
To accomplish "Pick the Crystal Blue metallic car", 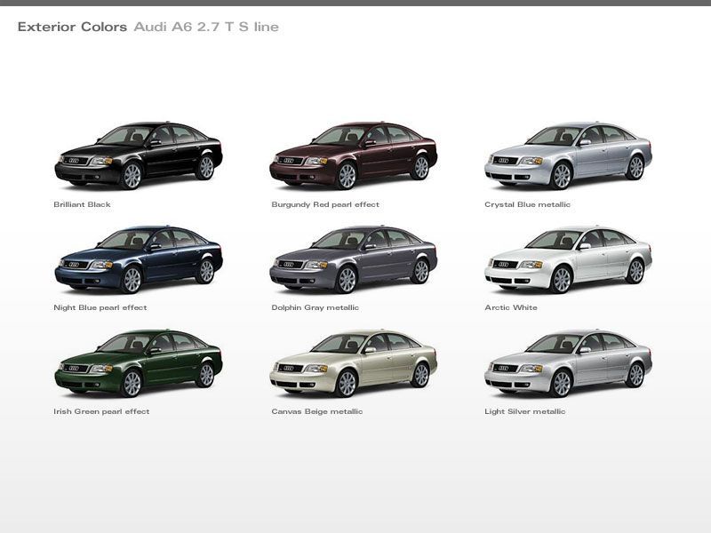I will (568, 156).
